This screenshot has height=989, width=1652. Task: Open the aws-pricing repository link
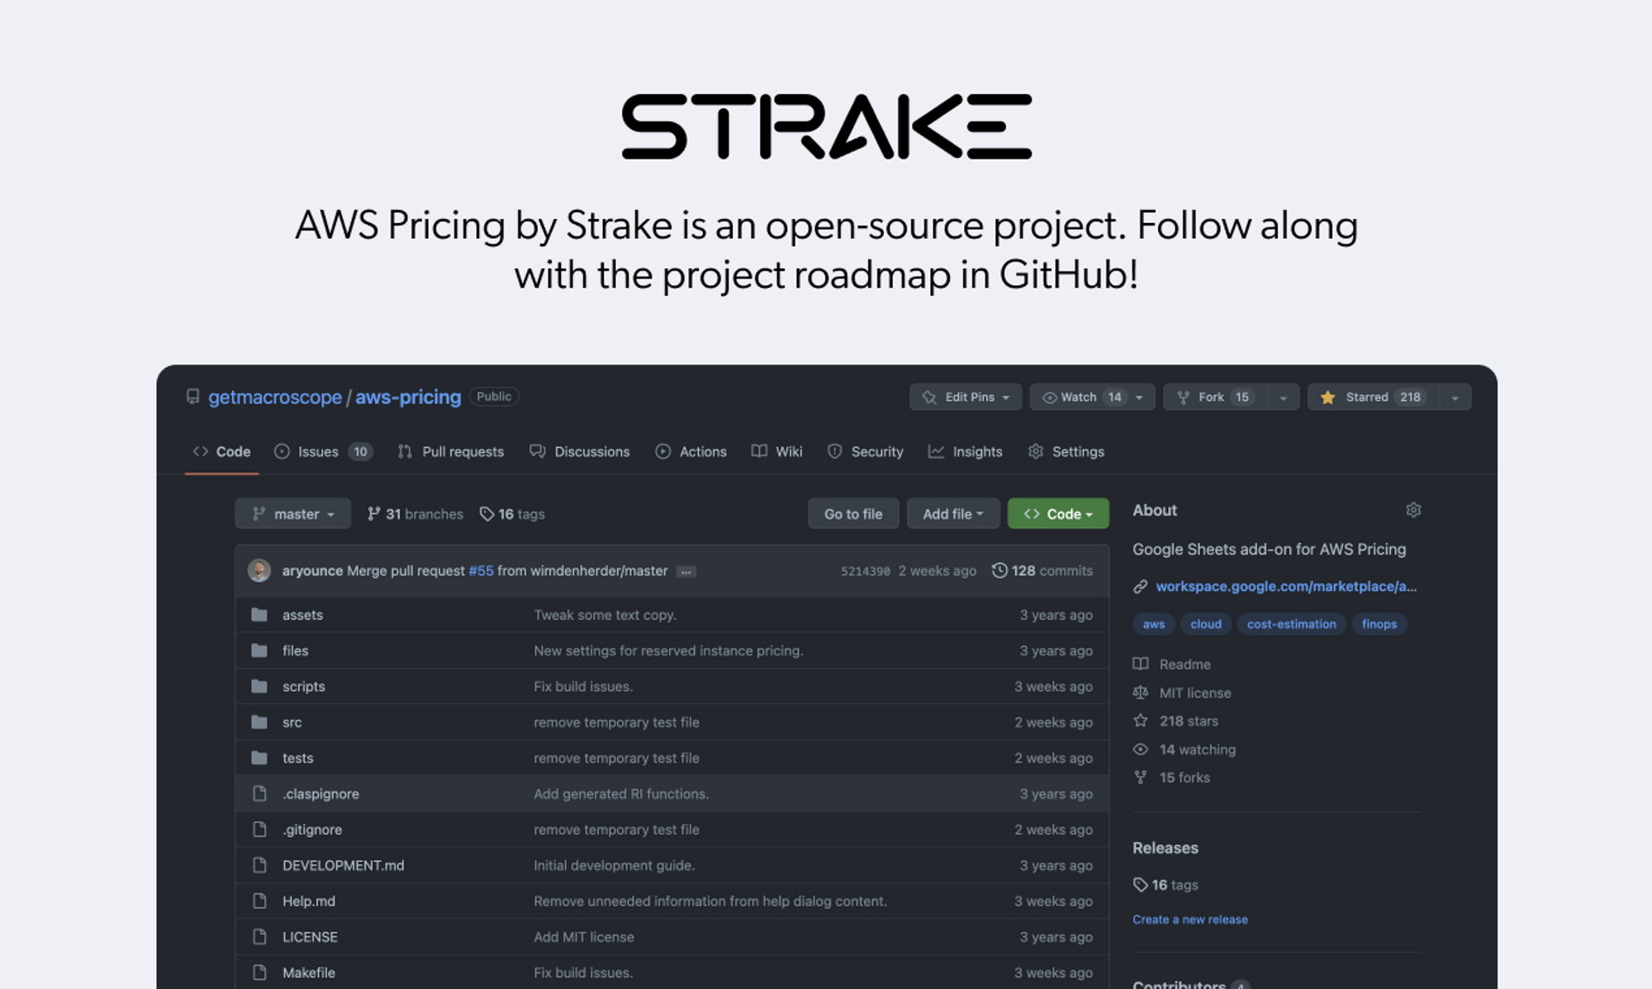click(x=408, y=397)
